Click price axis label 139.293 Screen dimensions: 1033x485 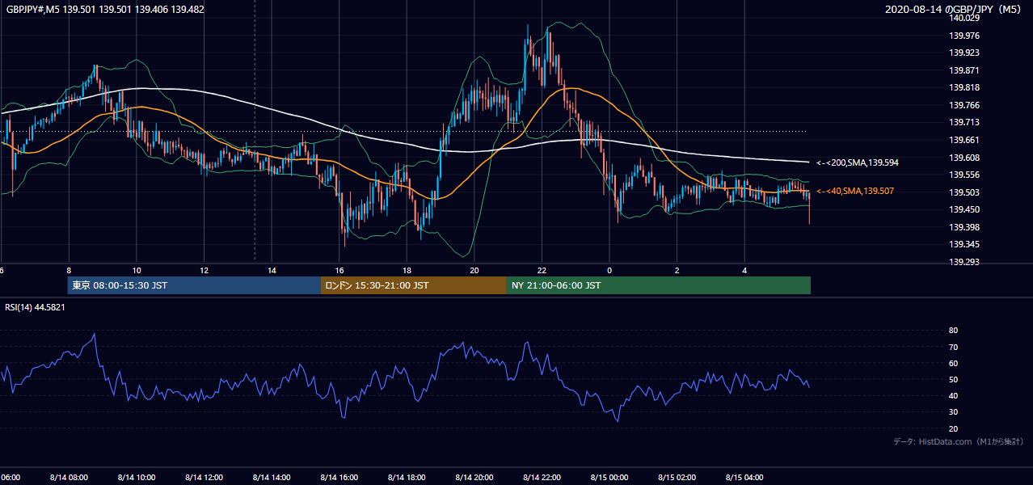click(963, 262)
